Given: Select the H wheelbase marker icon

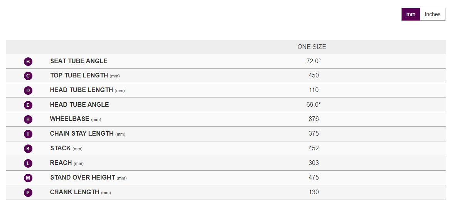Looking at the screenshot, I should tap(28, 119).
